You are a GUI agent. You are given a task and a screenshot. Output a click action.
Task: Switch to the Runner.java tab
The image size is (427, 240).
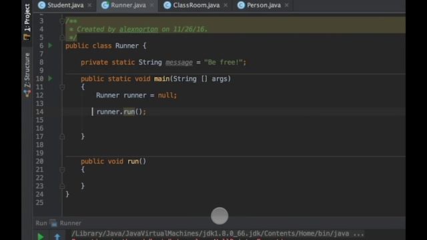(x=128, y=5)
